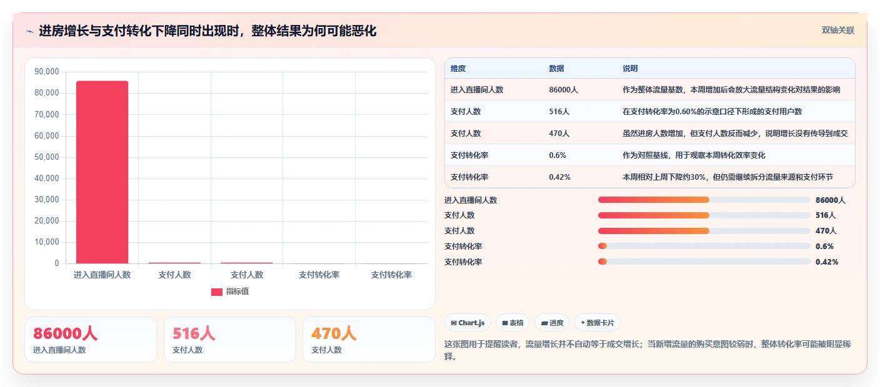
Task: Click the description starting 作为对照基线
Action: [694, 155]
